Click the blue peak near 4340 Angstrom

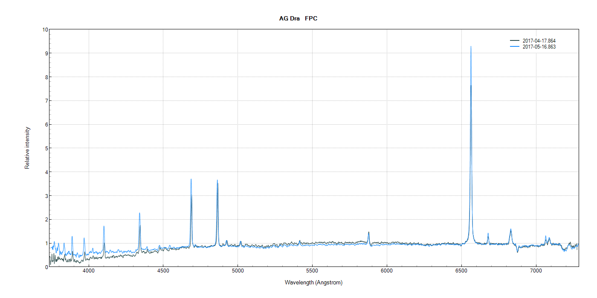(x=139, y=213)
